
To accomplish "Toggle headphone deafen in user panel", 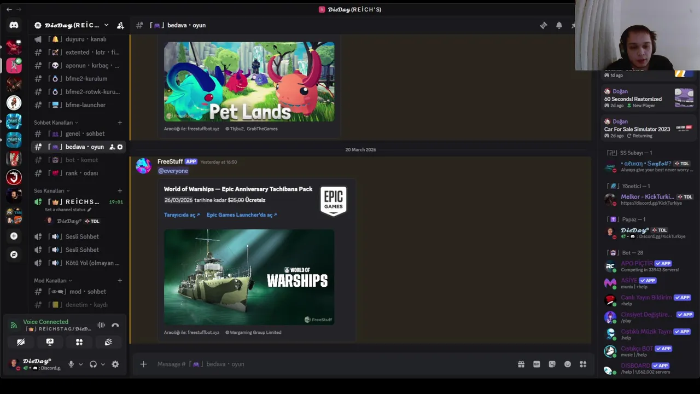I will point(93,364).
